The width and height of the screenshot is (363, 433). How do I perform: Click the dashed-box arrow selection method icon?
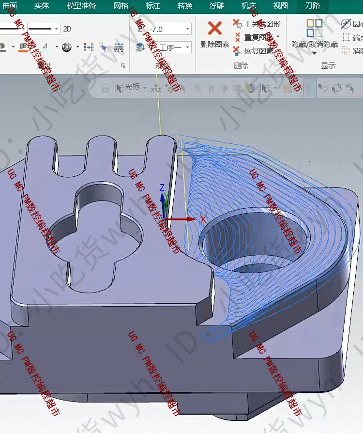tap(264, 88)
